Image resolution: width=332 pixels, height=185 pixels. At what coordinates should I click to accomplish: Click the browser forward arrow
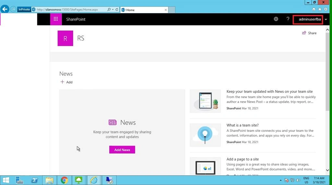point(13,9)
